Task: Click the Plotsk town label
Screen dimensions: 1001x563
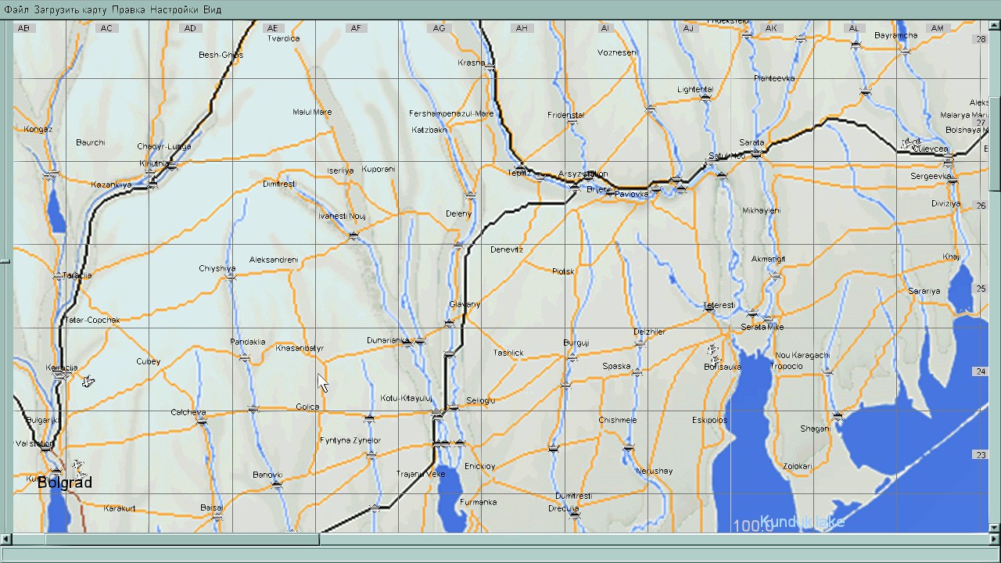Action: (563, 271)
